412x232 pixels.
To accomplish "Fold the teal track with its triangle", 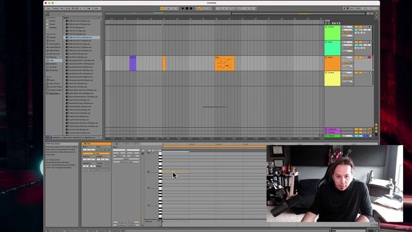I will 326,42.
